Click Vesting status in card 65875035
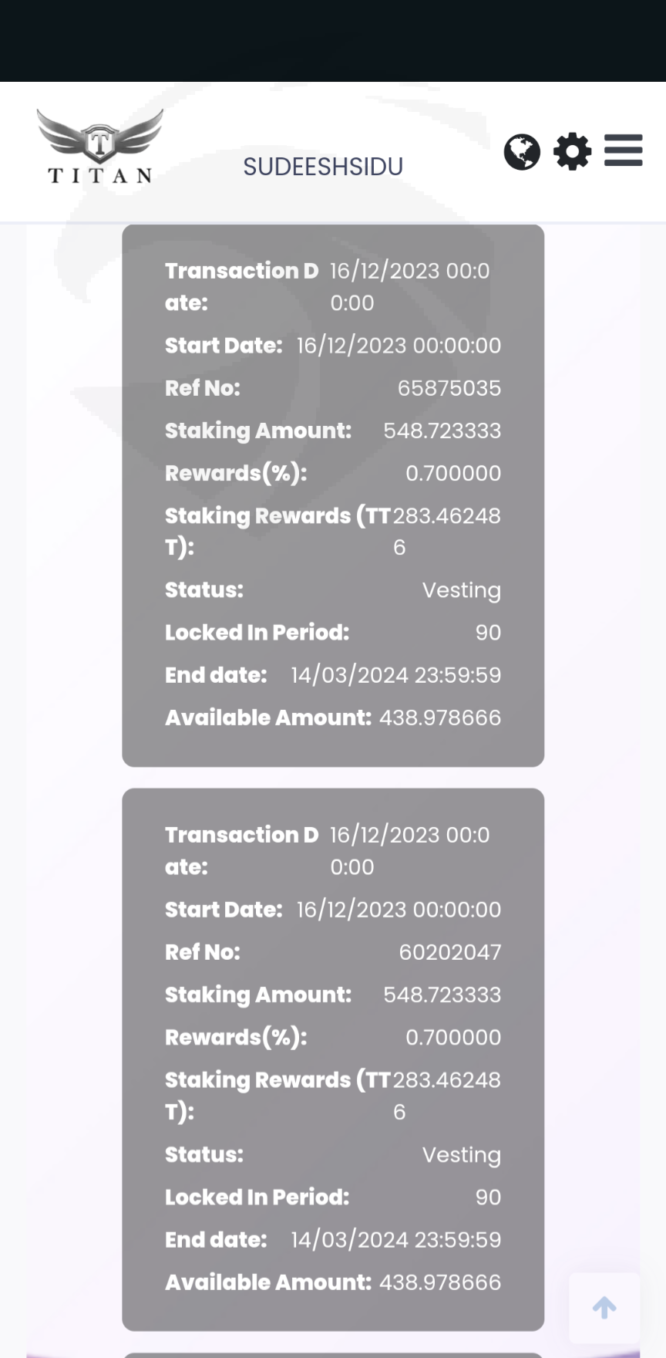The width and height of the screenshot is (666, 1358). pos(461,590)
